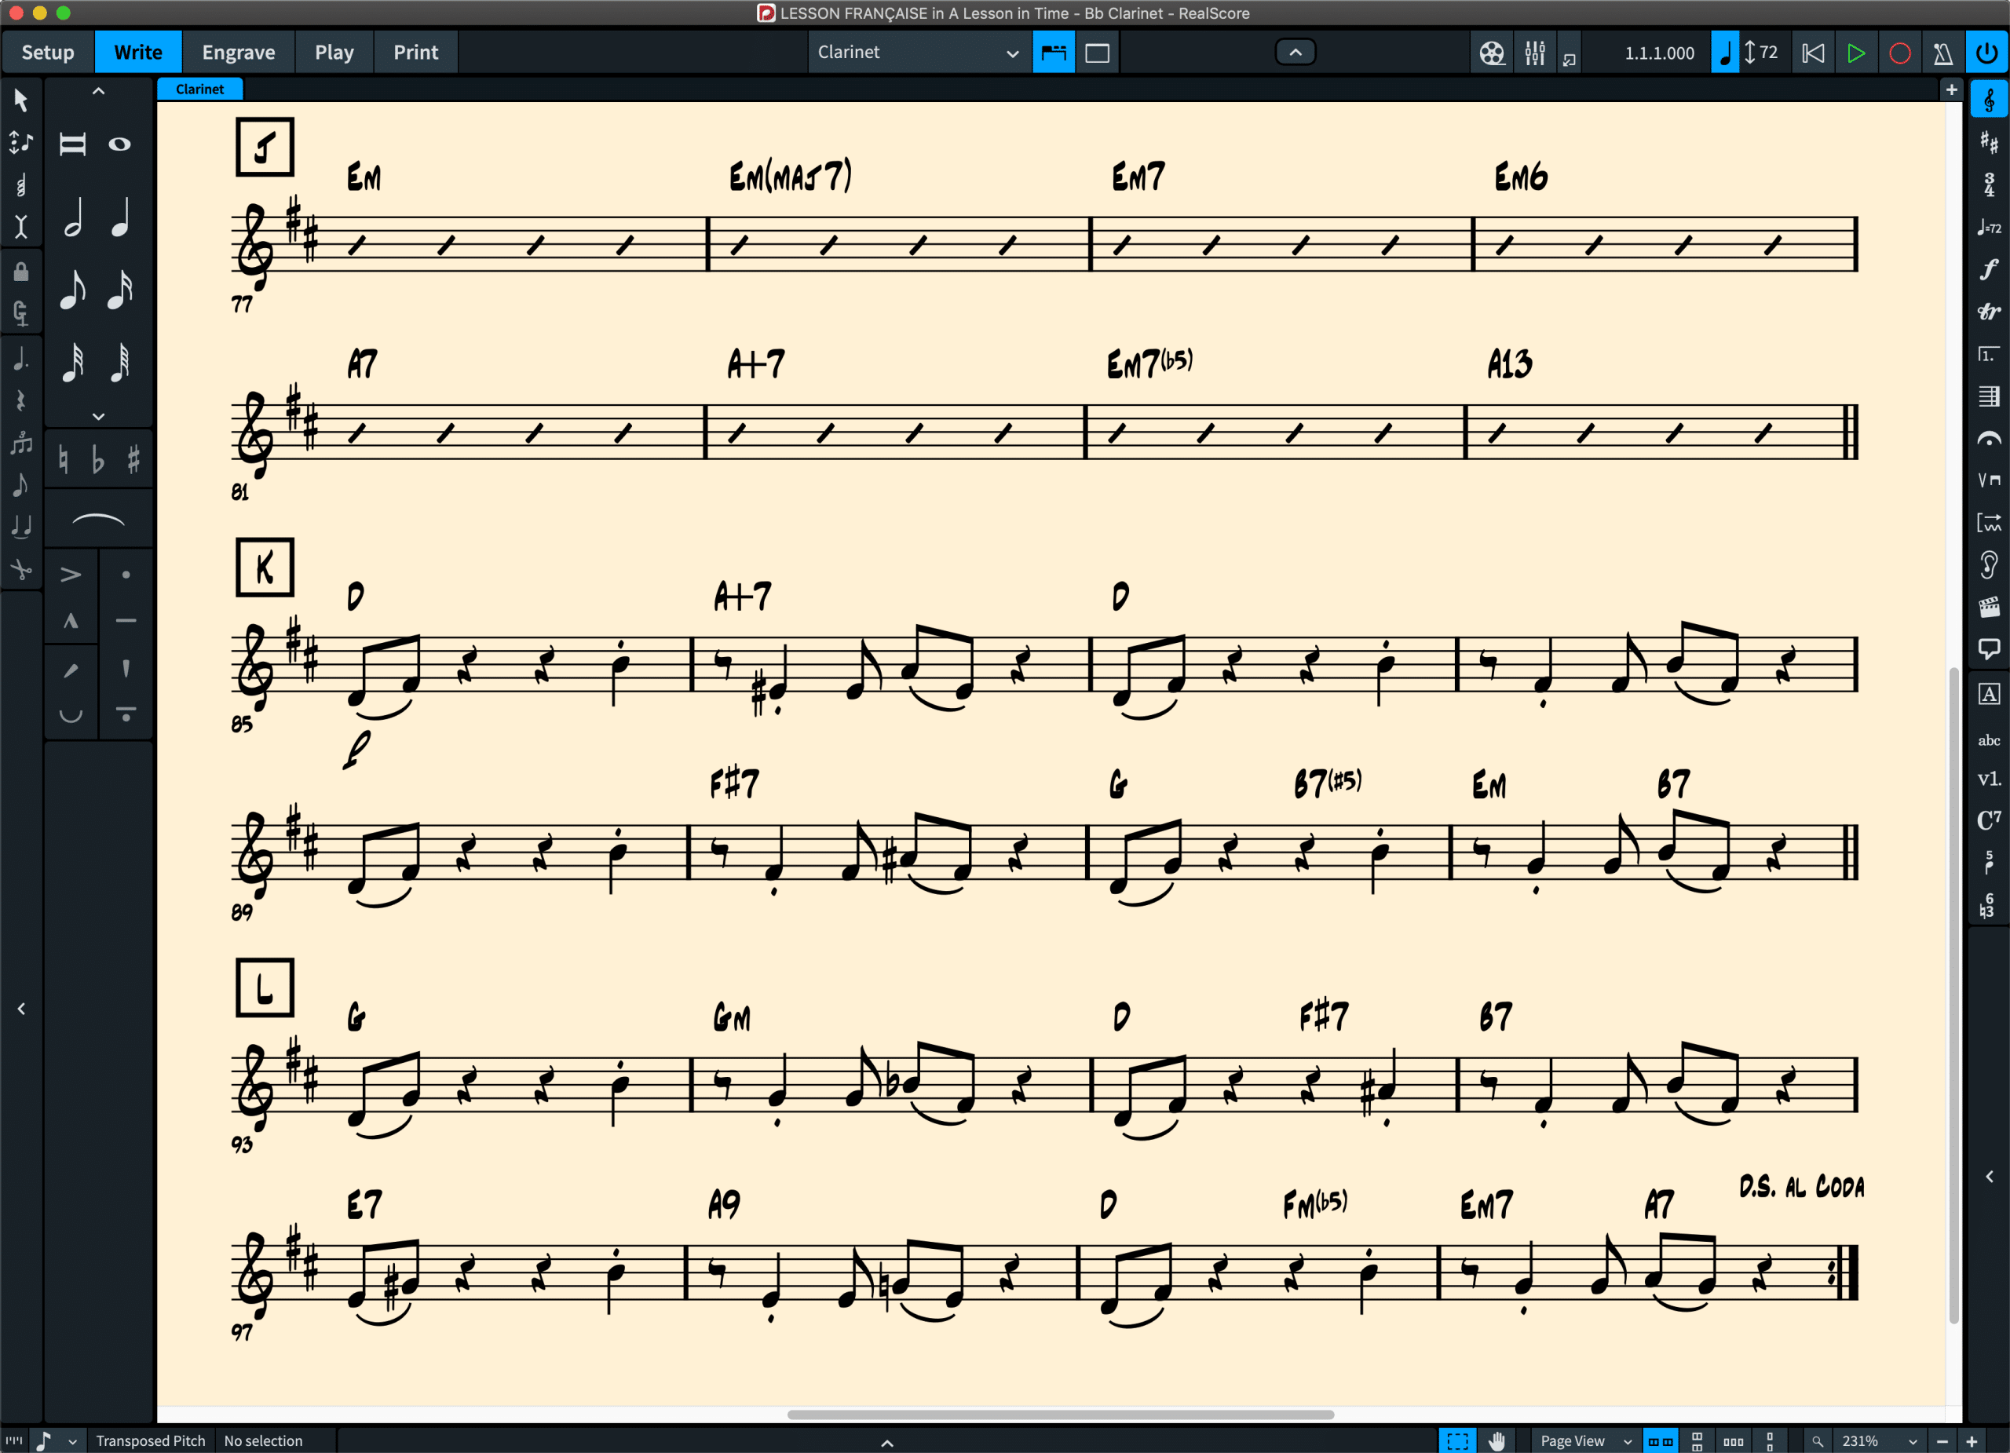This screenshot has height=1453, width=2010.
Task: Open the Key Signatures panel
Action: tap(1989, 142)
